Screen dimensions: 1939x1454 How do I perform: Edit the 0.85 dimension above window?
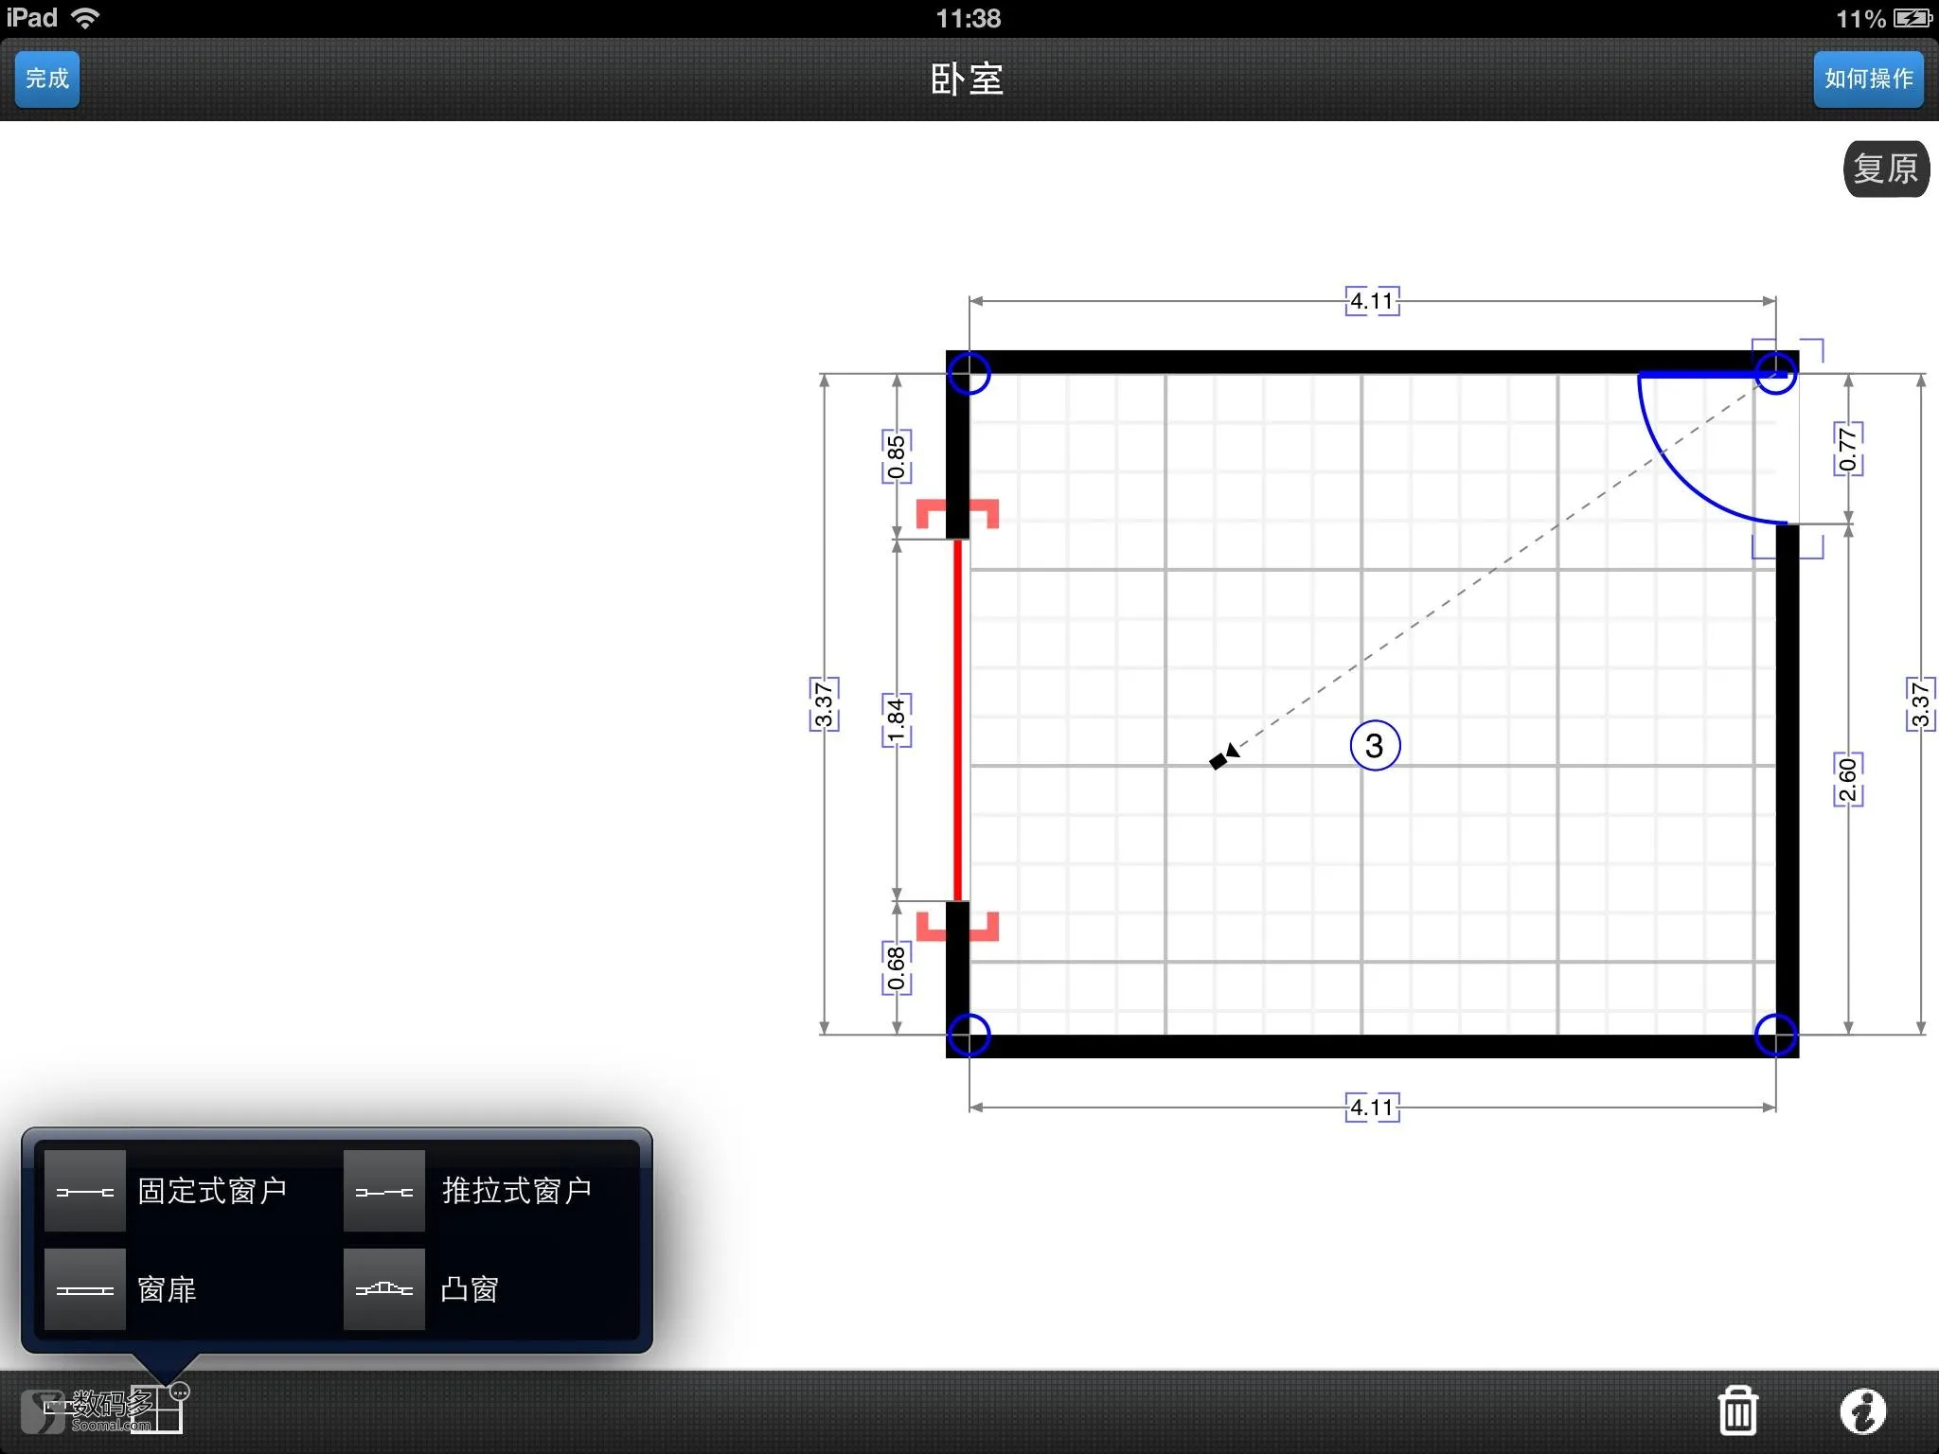pyautogui.click(x=897, y=456)
